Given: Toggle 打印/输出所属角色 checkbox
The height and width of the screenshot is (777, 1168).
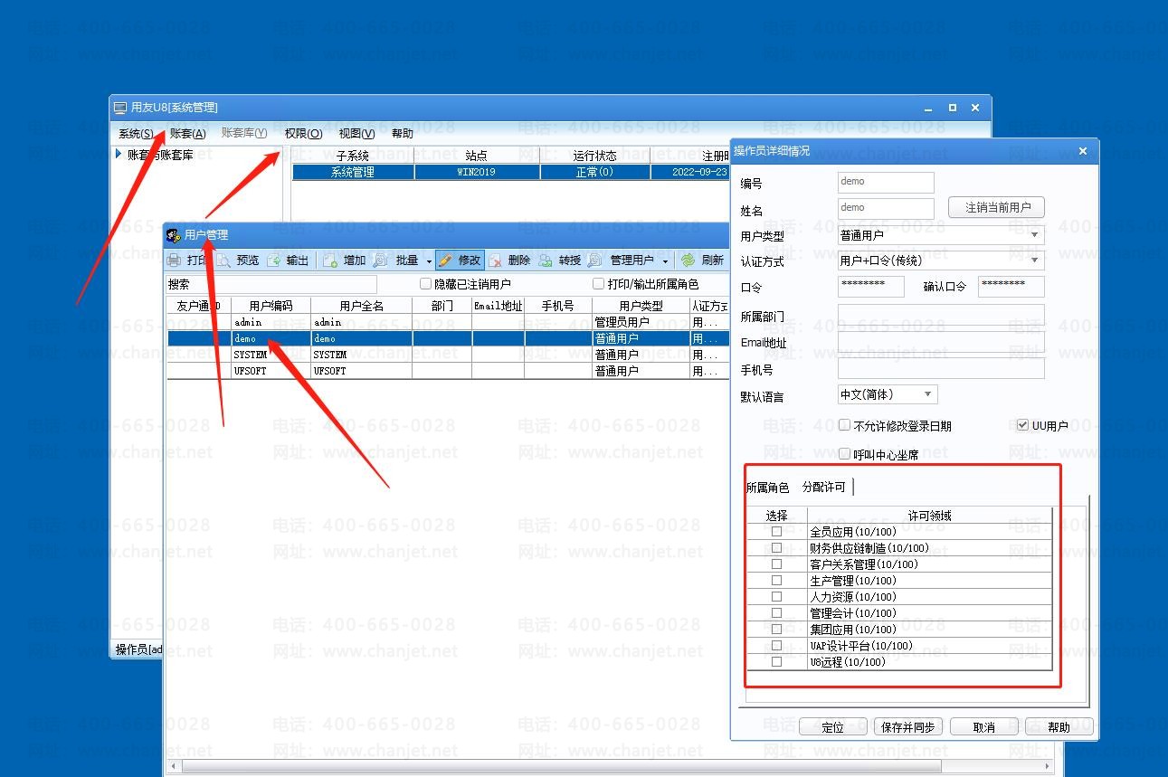Looking at the screenshot, I should [598, 284].
